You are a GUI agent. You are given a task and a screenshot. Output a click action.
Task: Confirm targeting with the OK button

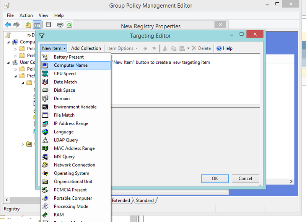coord(215,178)
